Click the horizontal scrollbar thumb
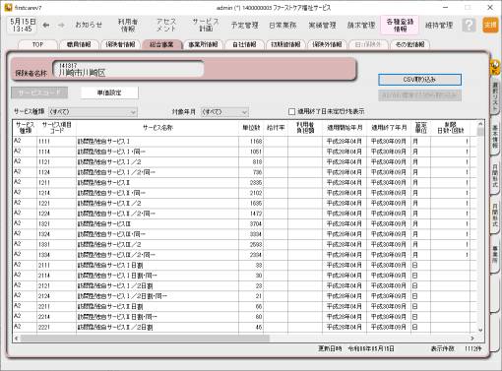 pyautogui.click(x=145, y=338)
